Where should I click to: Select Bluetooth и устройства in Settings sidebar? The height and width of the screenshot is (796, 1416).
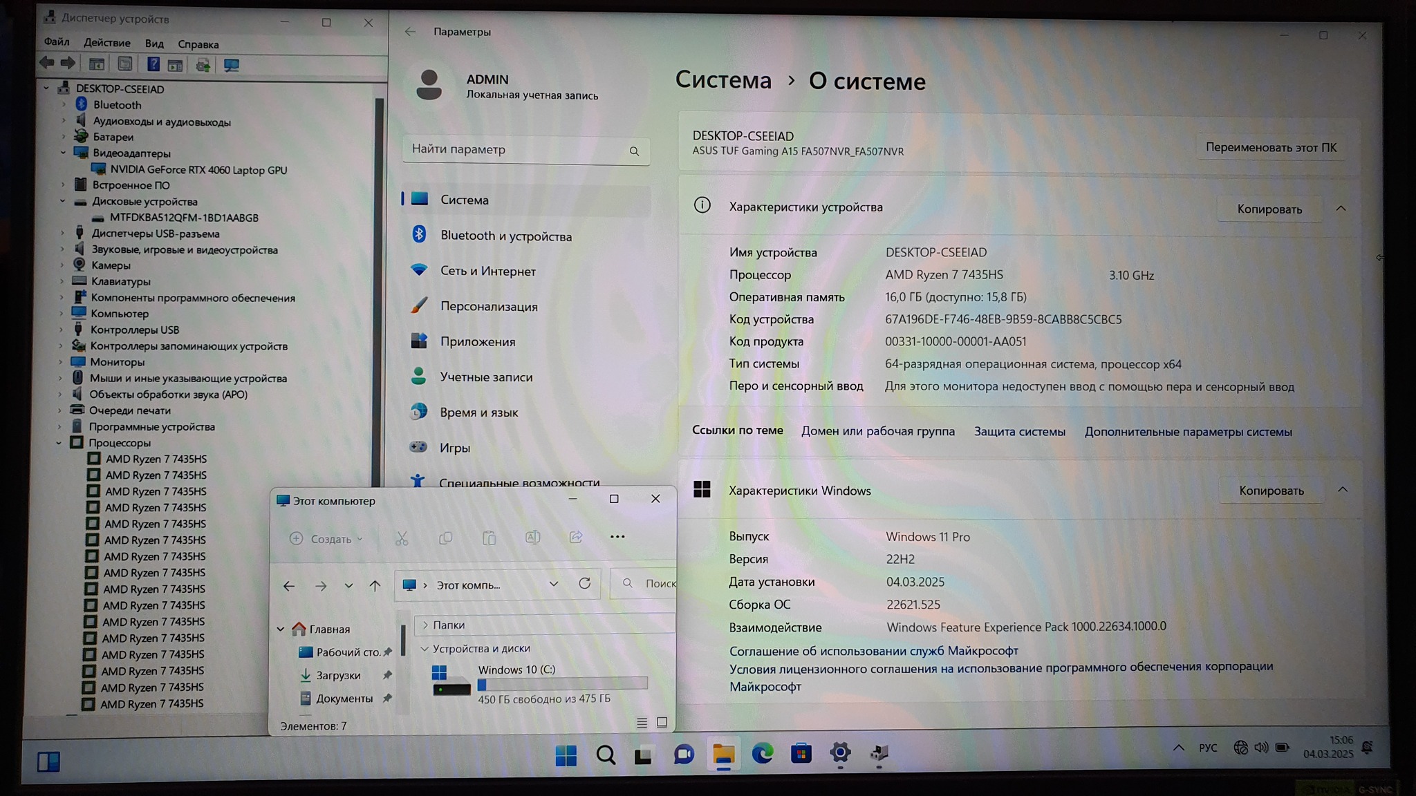coord(506,236)
